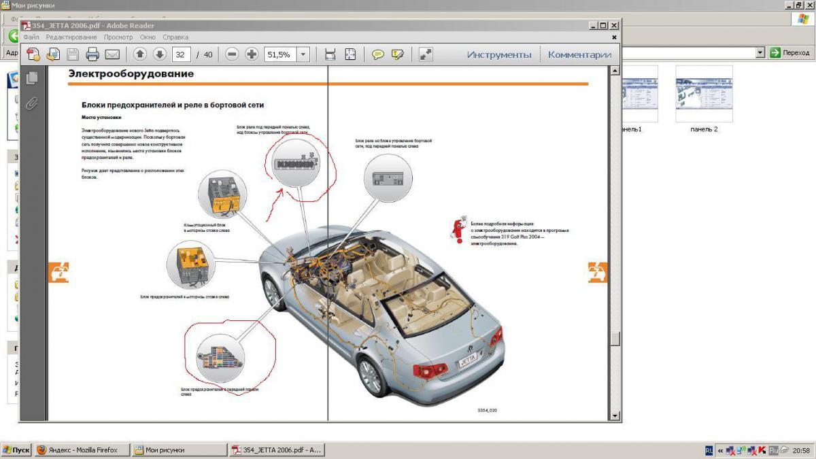Screen dimensions: 816x459
Task: Click the RU language indicator in taskbar
Action: (x=709, y=449)
